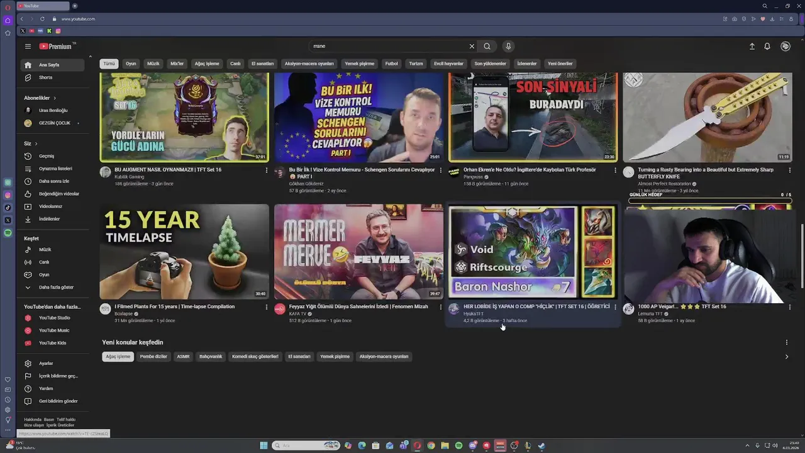Open Beğendiğim videolar
Image resolution: width=805 pixels, height=453 pixels.
(52, 194)
